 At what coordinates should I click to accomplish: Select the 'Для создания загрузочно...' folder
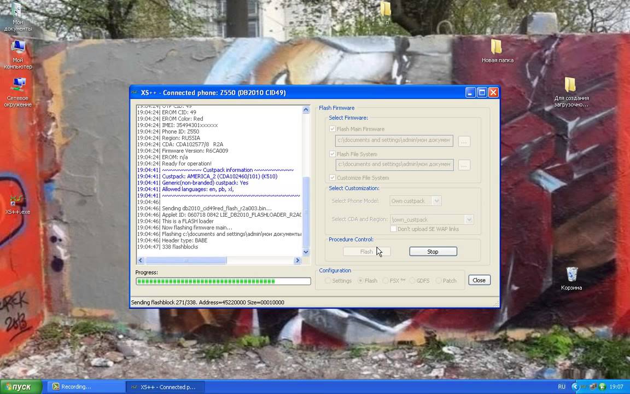click(x=571, y=92)
